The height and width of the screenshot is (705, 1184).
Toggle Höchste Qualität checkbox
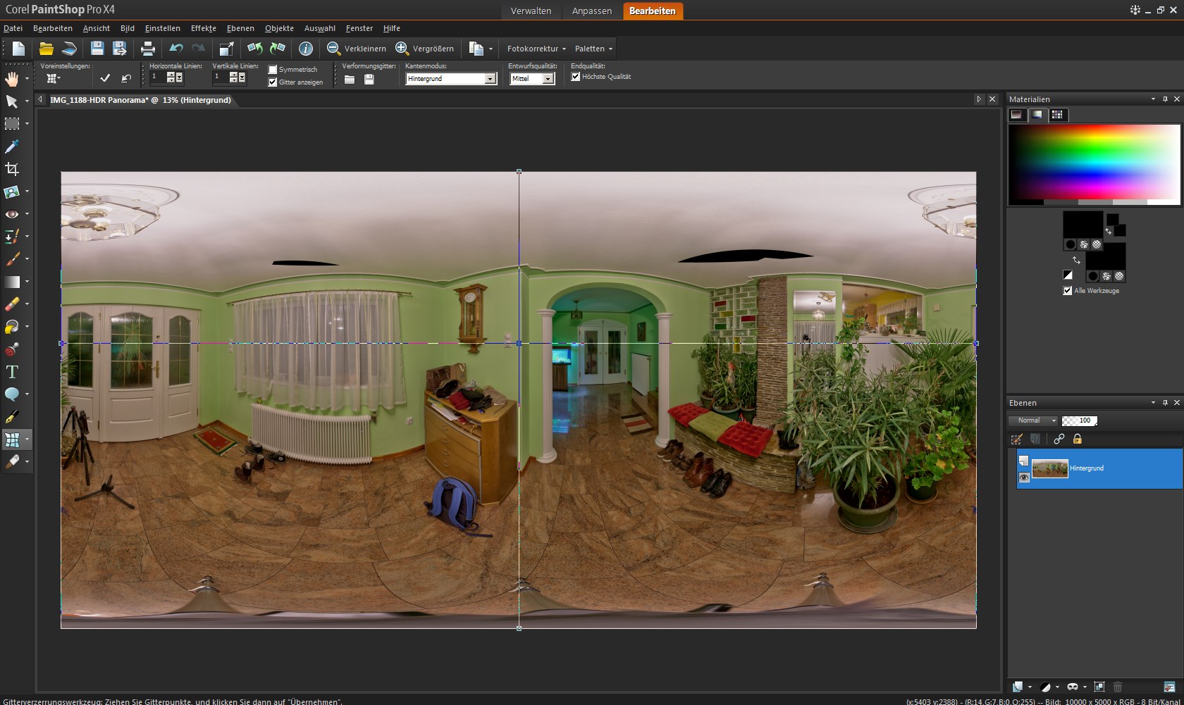tap(576, 77)
